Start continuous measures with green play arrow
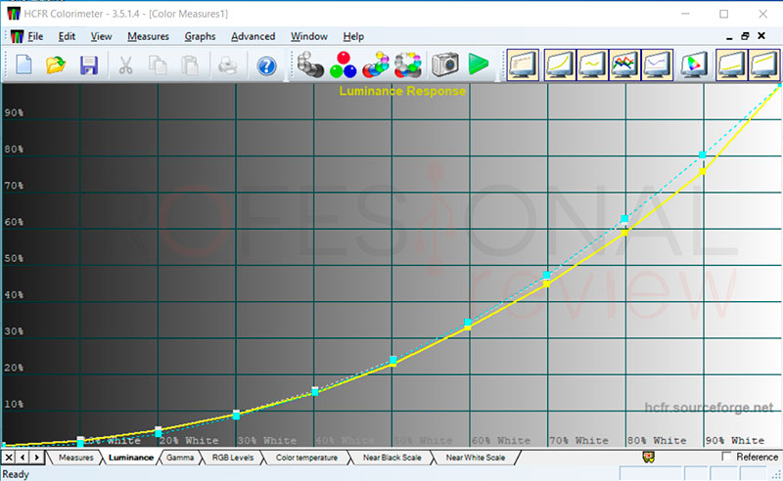This screenshot has height=481, width=783. pyautogui.click(x=479, y=65)
